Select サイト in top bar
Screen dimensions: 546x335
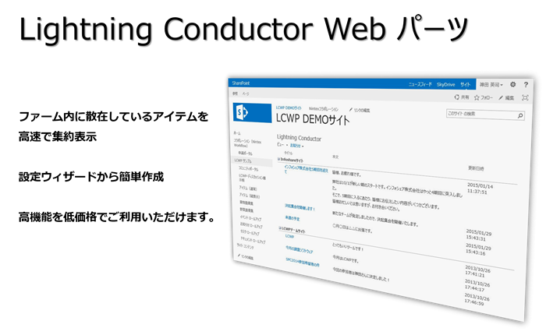pos(465,83)
